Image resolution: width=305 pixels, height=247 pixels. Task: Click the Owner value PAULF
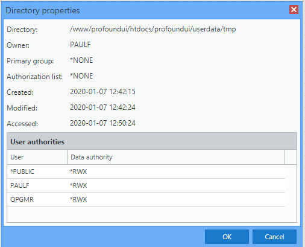click(x=80, y=45)
